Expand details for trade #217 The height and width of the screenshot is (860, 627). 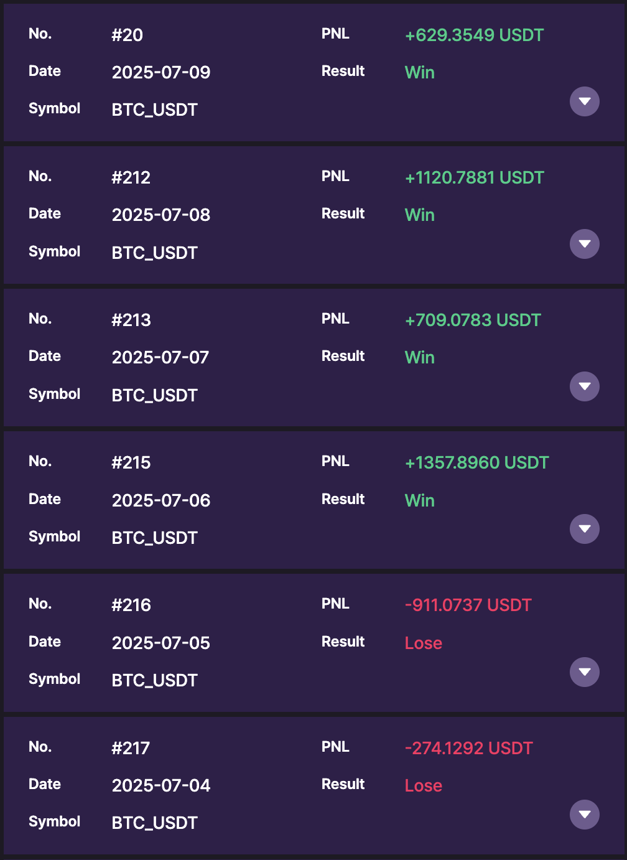(x=585, y=815)
